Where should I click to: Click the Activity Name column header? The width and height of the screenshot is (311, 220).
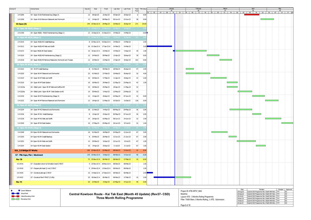(x=35, y=9)
